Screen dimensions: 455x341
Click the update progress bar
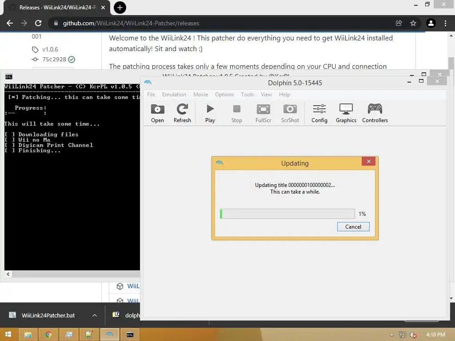pos(287,214)
